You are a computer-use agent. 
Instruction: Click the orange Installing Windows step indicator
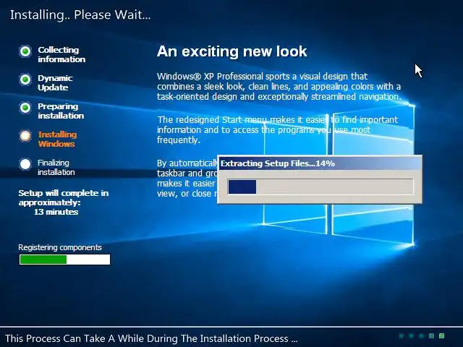point(25,136)
